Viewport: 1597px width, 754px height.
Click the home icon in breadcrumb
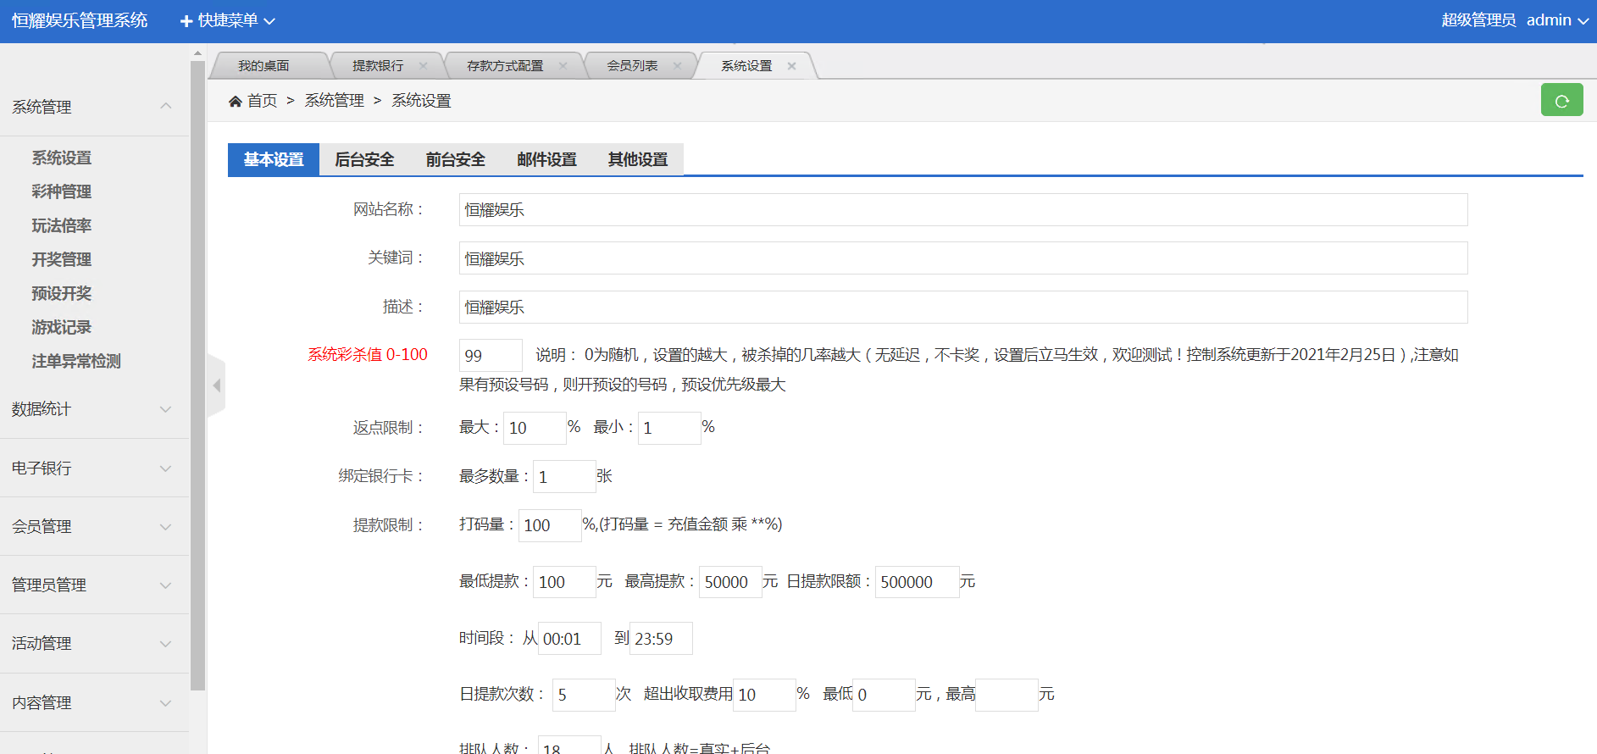click(x=236, y=102)
